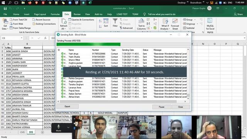Select the Yash ahuja row

tap(122, 54)
